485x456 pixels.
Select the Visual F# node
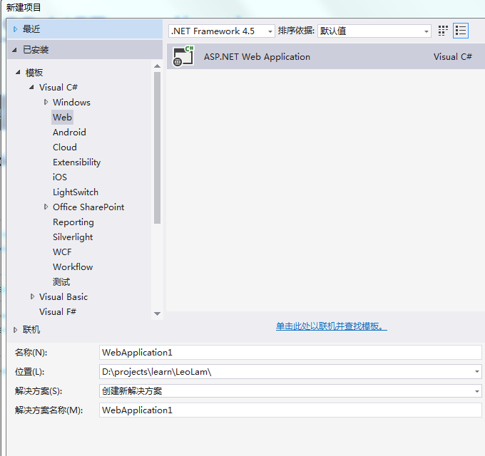(x=58, y=312)
